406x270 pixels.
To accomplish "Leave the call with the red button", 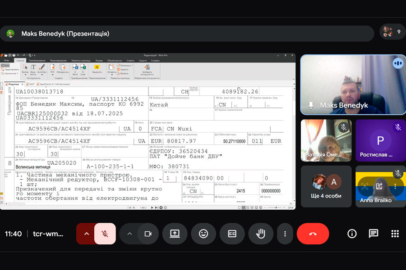I will (x=313, y=234).
